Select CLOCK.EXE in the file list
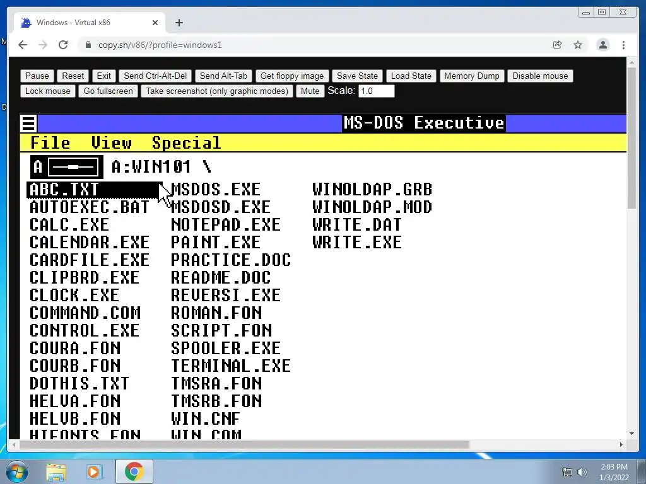 74,296
